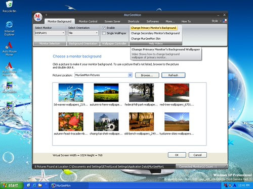This screenshot has width=253, height=189.
Task: Click the OK button
Action: coord(177,155)
